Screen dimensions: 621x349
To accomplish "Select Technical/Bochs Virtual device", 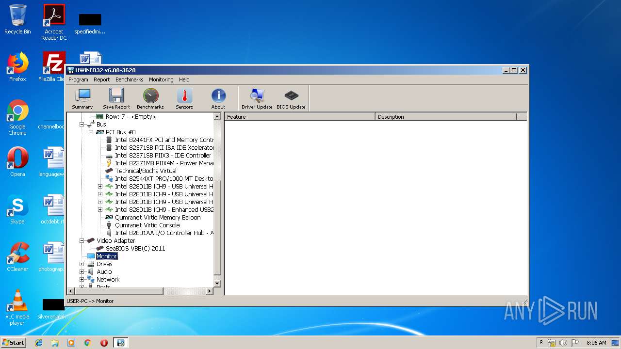I will pos(146,171).
